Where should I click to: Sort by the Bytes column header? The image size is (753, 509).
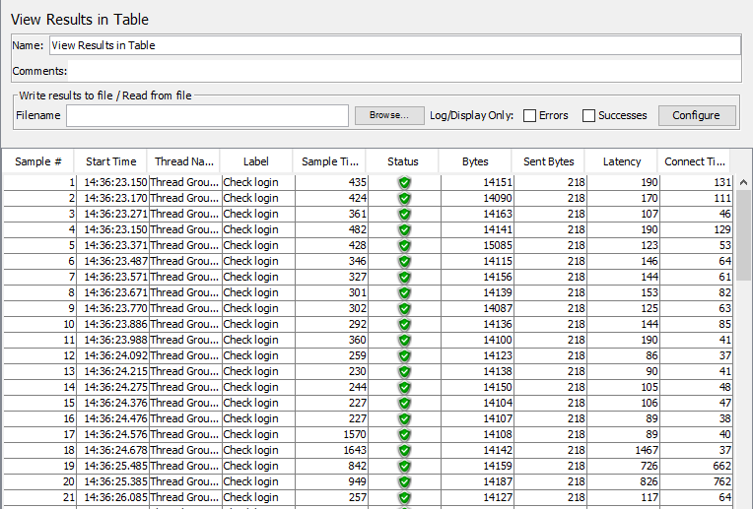475,161
